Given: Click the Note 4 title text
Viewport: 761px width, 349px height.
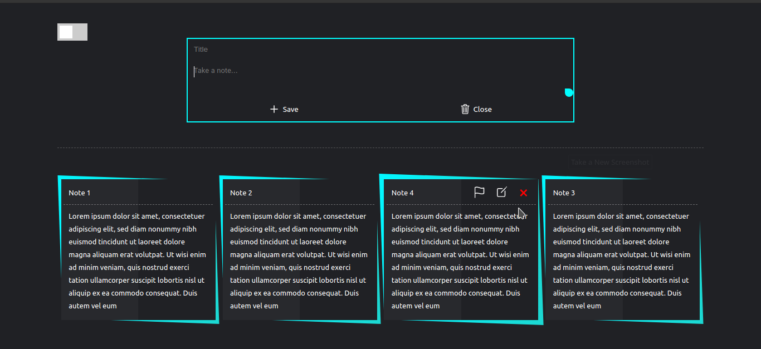Looking at the screenshot, I should point(402,192).
